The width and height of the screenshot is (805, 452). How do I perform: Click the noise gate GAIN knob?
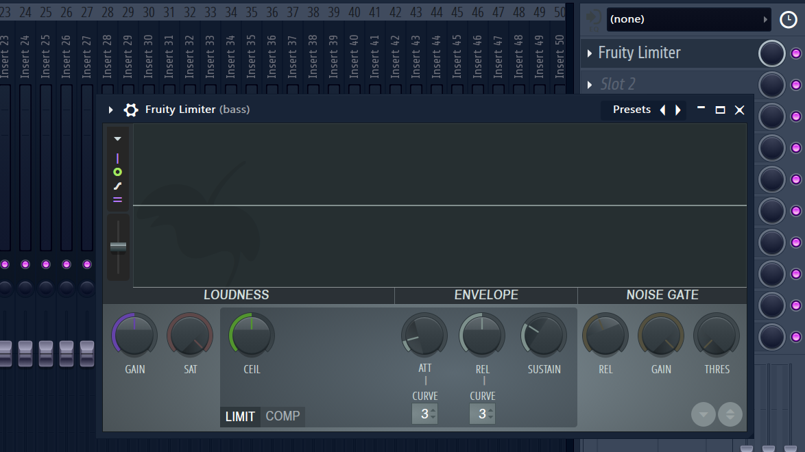point(661,336)
